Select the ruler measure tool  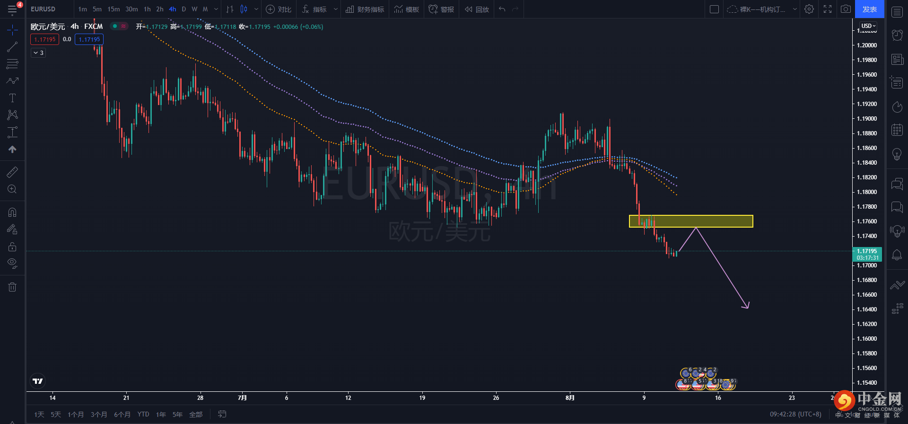(12, 172)
